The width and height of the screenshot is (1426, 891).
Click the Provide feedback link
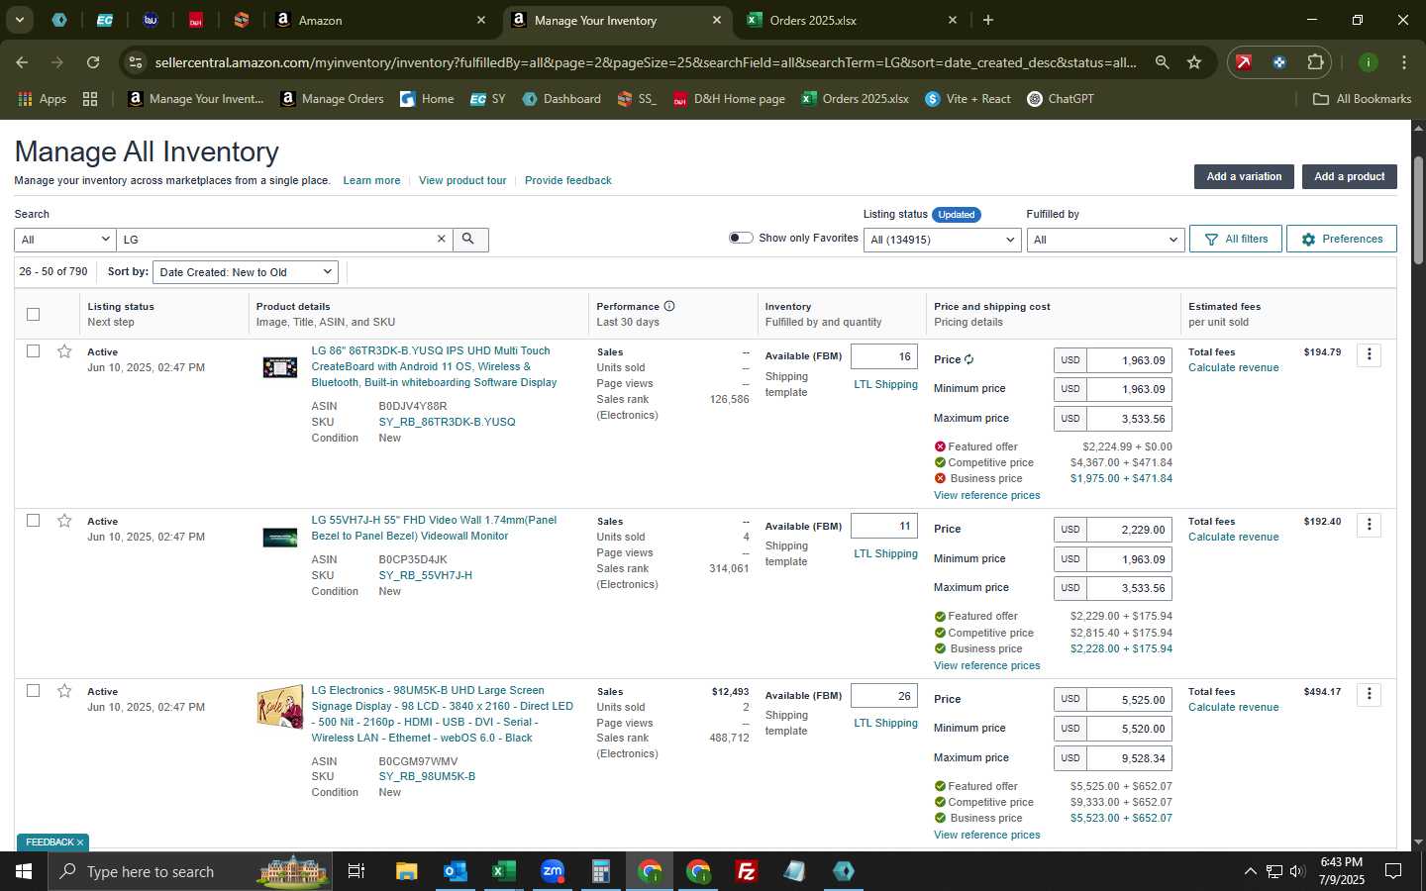point(567,180)
